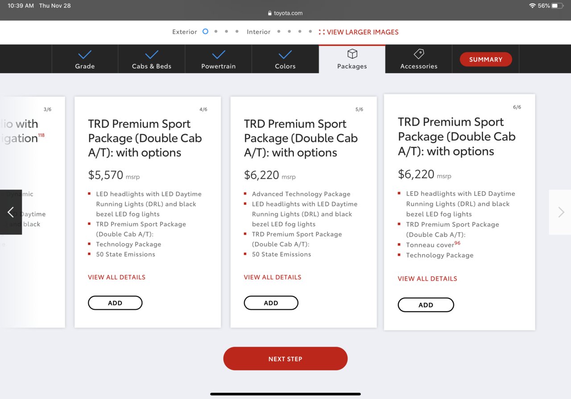Click the title of package card 4/6
This screenshot has height=399, width=571.
click(x=145, y=138)
